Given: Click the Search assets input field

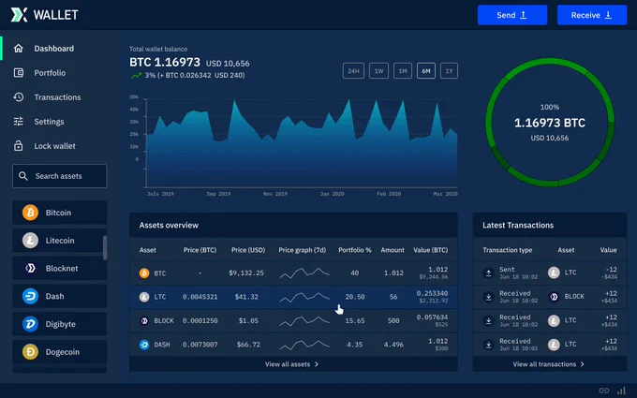Looking at the screenshot, I should click(x=60, y=176).
